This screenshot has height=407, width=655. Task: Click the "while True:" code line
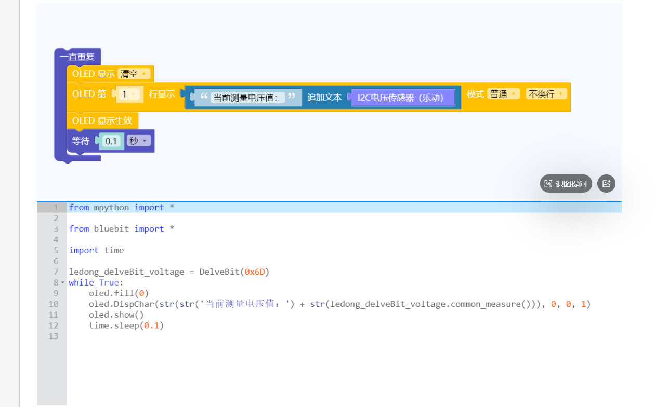pos(97,282)
